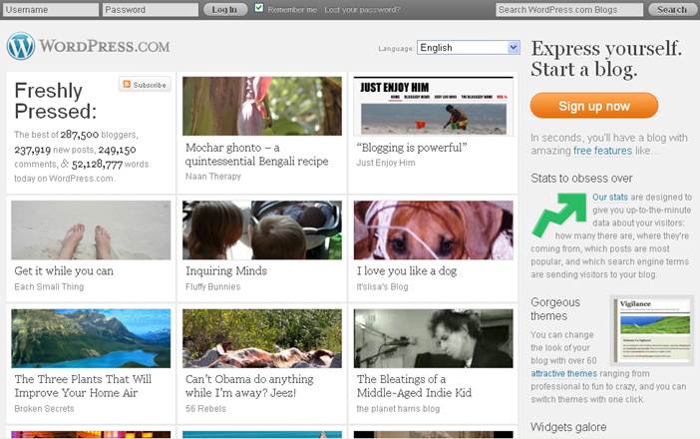
Task: Click the Stats to obsess over heading
Action: (x=581, y=179)
